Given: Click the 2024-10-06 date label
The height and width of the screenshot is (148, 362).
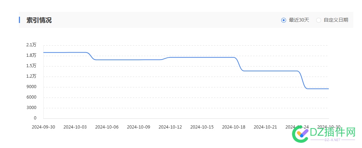Looking at the screenshot, I should 107,127.
